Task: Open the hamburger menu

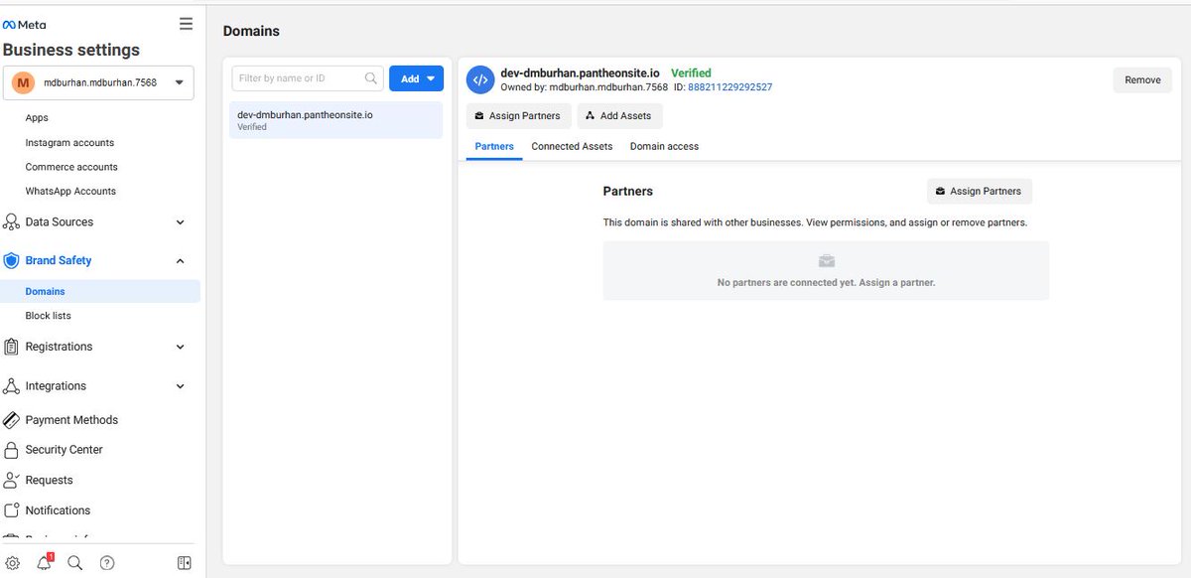Action: tap(185, 24)
